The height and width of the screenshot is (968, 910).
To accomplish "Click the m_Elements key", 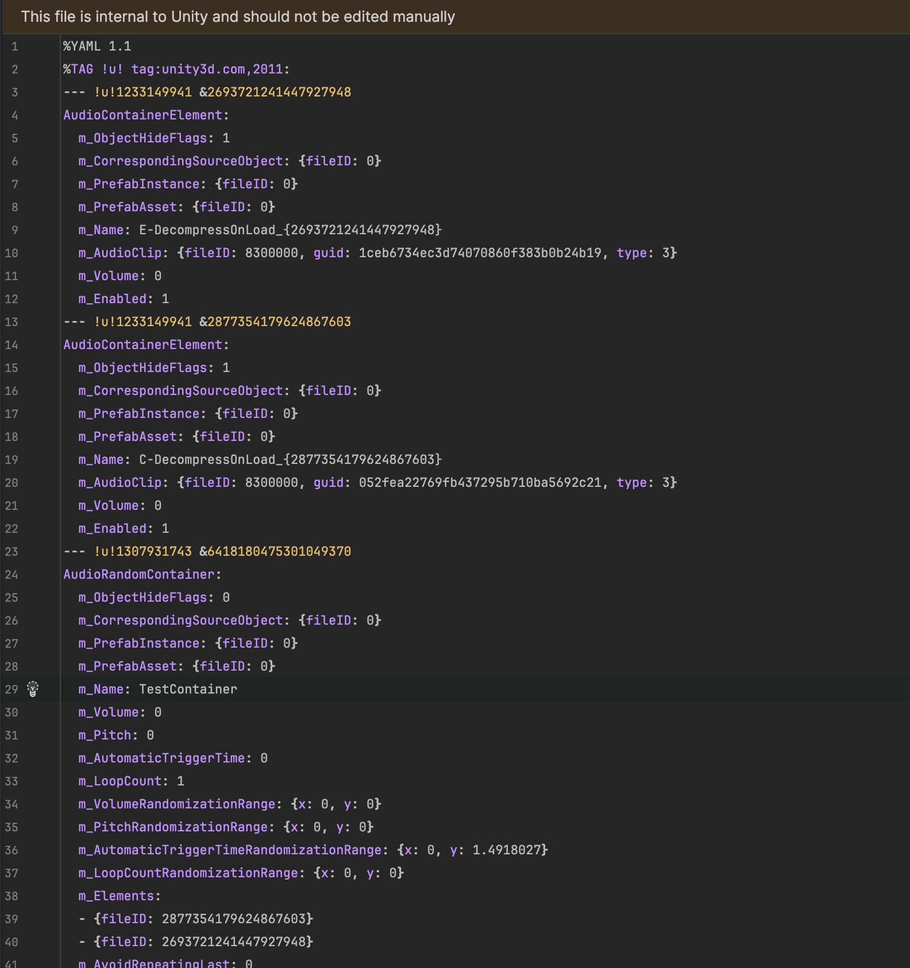I will pos(116,896).
